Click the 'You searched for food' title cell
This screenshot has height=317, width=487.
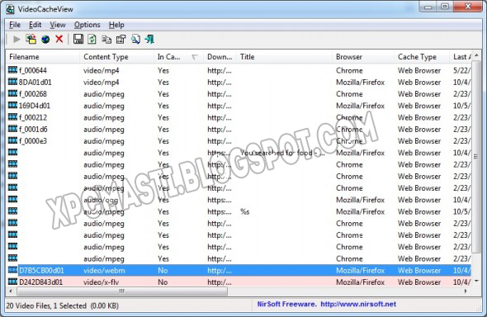click(282, 153)
